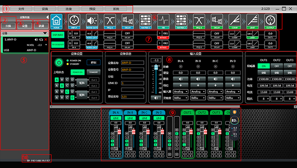
Task: Mute the IN A input
Action: tap(180, 79)
